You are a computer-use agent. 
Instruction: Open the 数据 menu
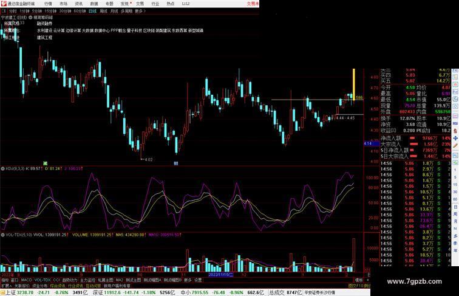coord(94,4)
